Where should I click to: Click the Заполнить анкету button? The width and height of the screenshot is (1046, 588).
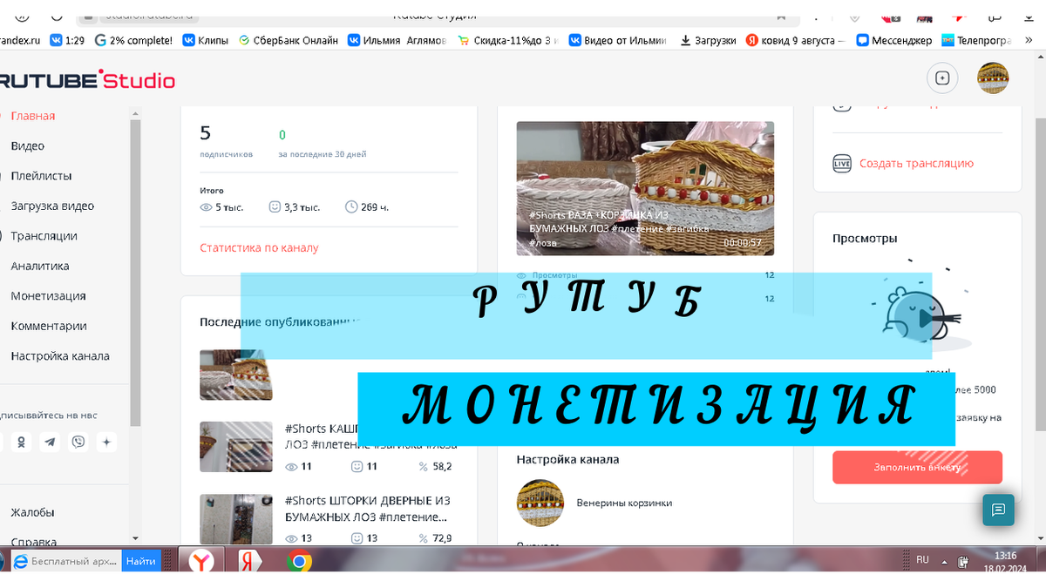click(x=917, y=468)
